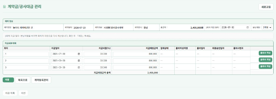Focus row 1 지급비율 field 33.330

point(97,54)
